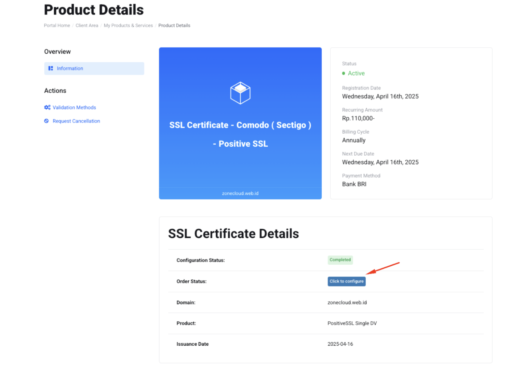Click the Payment Method label

point(361,176)
